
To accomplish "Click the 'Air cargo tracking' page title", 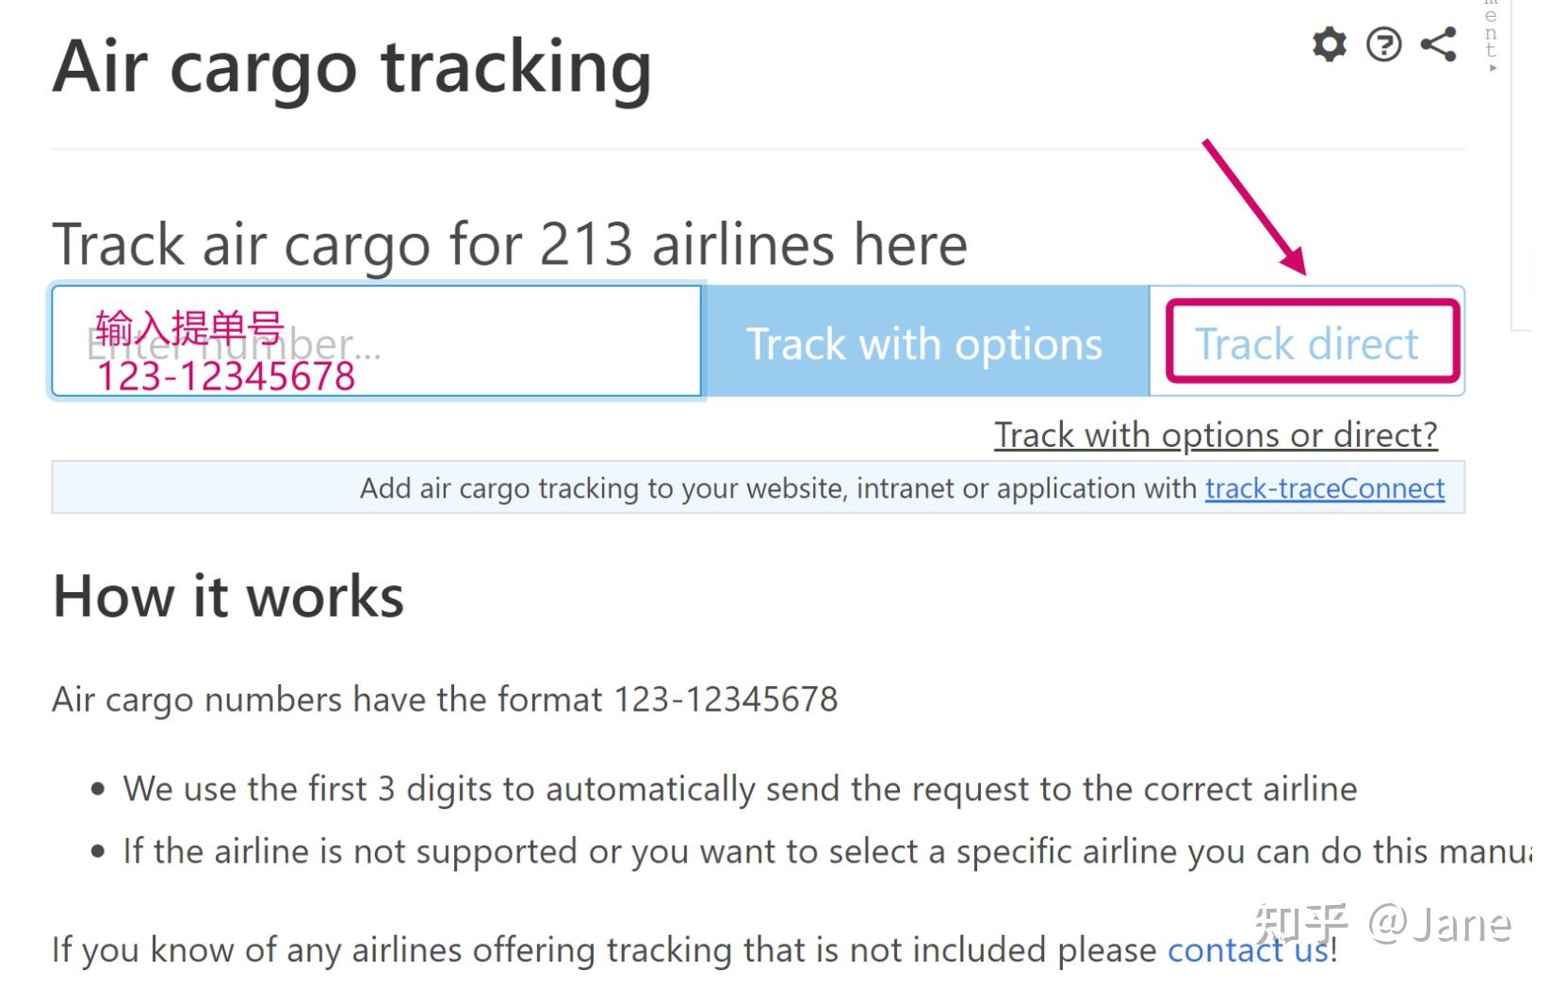I will pyautogui.click(x=351, y=68).
